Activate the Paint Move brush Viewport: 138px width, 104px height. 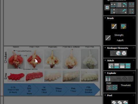114,26
